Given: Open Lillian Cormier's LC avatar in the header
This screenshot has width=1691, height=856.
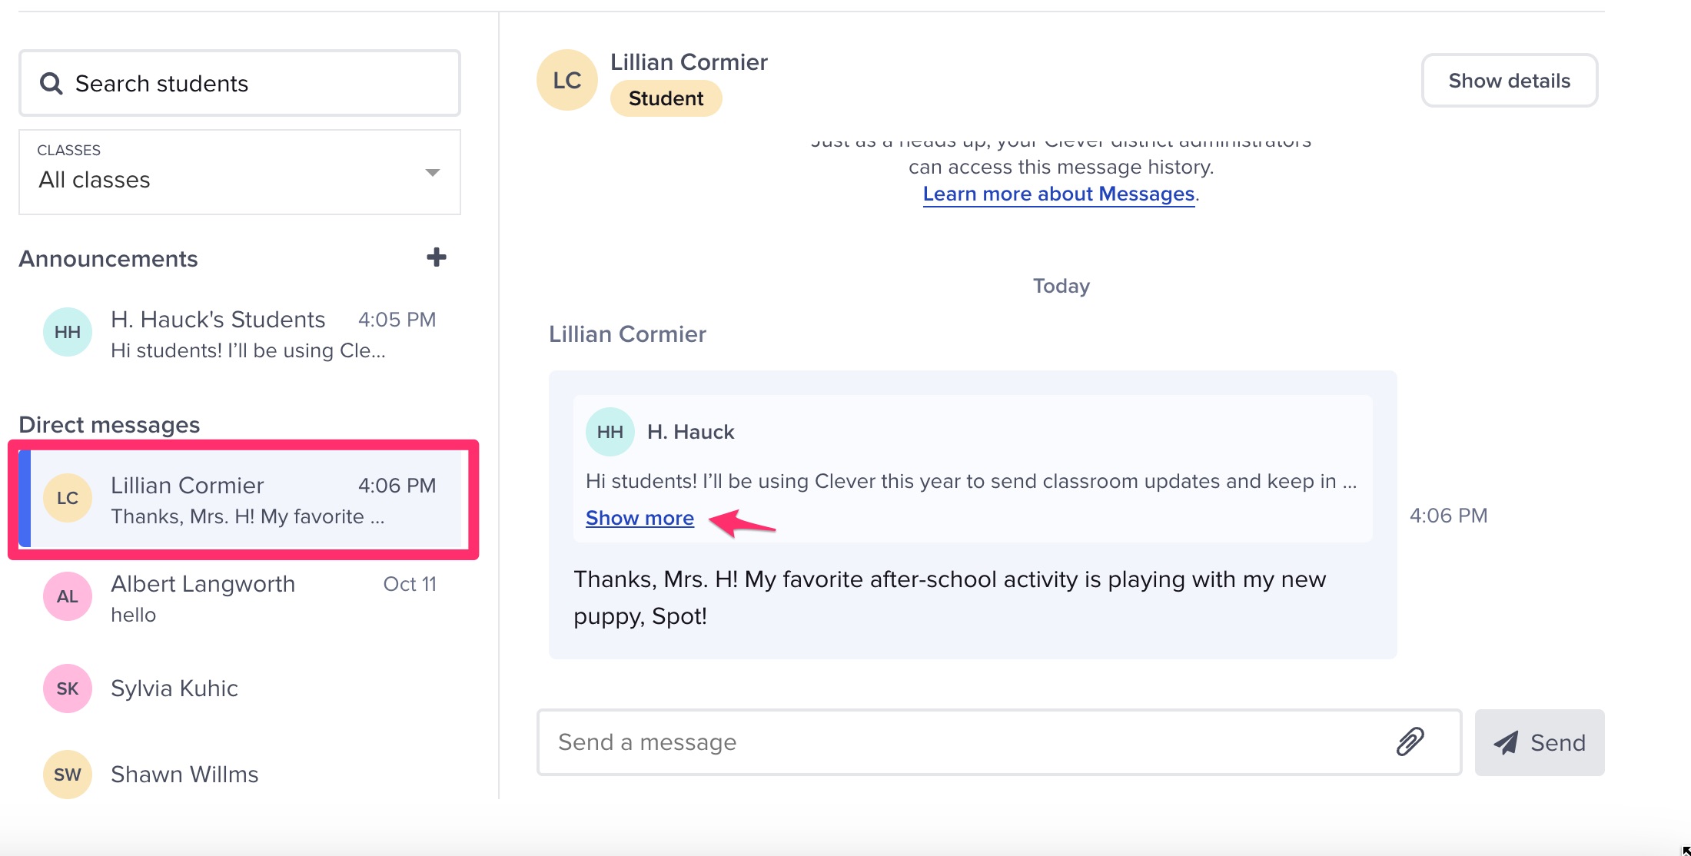Looking at the screenshot, I should click(x=566, y=79).
